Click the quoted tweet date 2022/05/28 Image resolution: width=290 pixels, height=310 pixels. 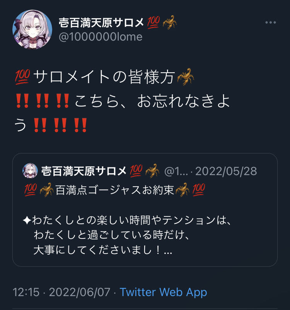(226, 171)
